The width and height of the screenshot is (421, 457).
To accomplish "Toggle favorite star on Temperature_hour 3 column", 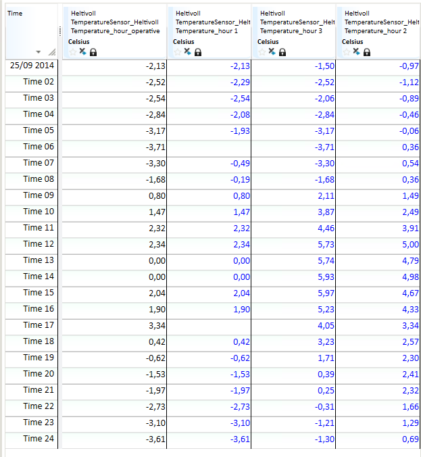I will click(262, 51).
